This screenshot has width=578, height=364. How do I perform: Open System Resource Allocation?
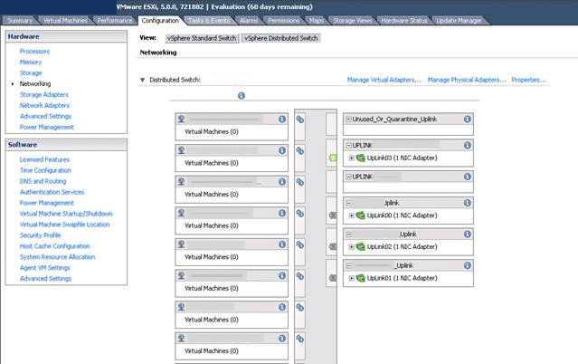tap(57, 257)
